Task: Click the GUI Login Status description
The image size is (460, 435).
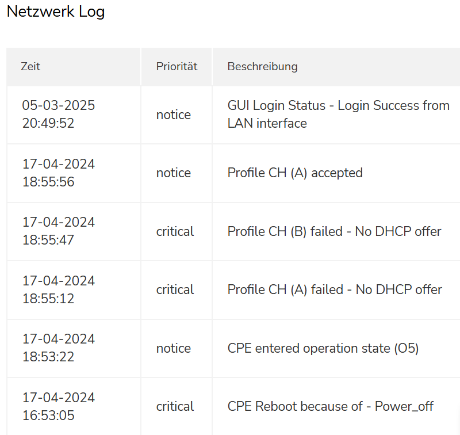Action: [x=338, y=115]
